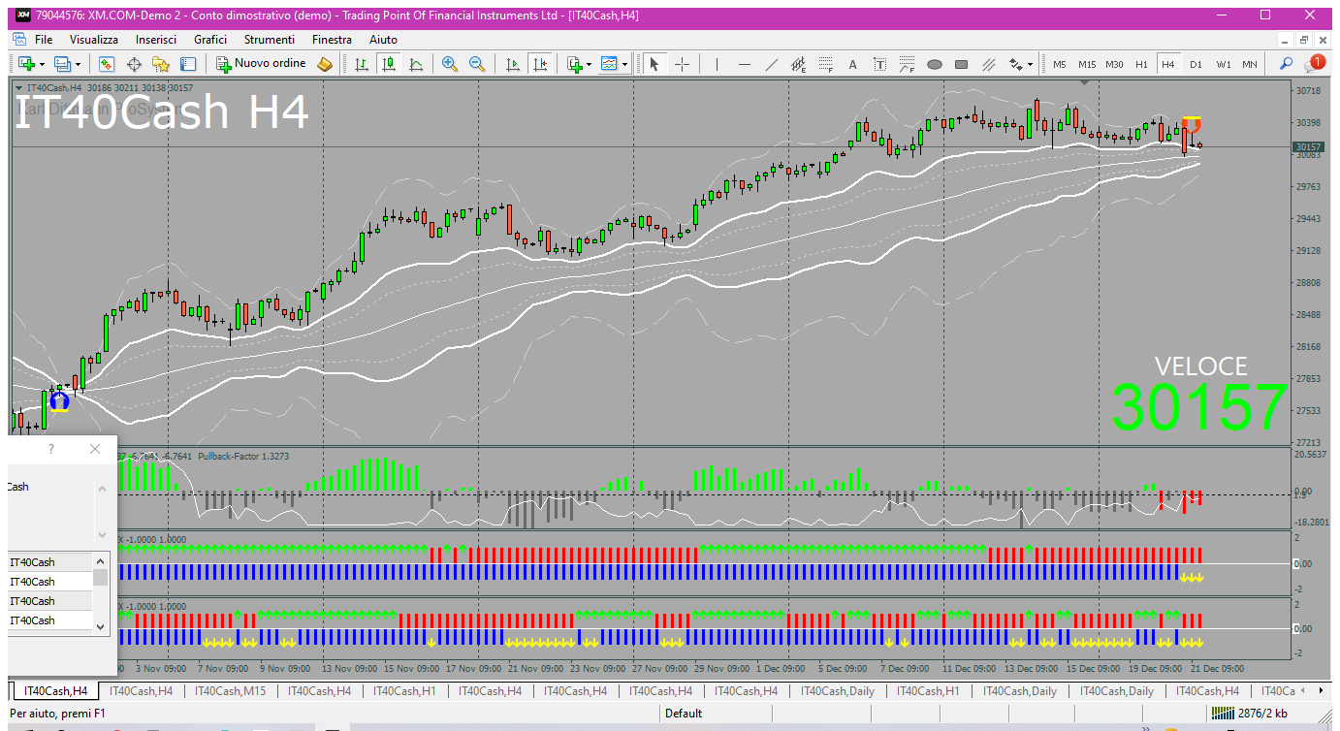This screenshot has width=1340, height=731.
Task: Click the Nuovo ordine button
Action: [261, 64]
